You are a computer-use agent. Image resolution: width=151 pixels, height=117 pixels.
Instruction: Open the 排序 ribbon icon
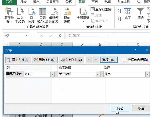pos(127,11)
